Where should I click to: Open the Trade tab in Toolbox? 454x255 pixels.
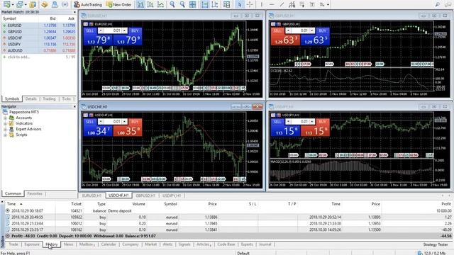click(13, 244)
